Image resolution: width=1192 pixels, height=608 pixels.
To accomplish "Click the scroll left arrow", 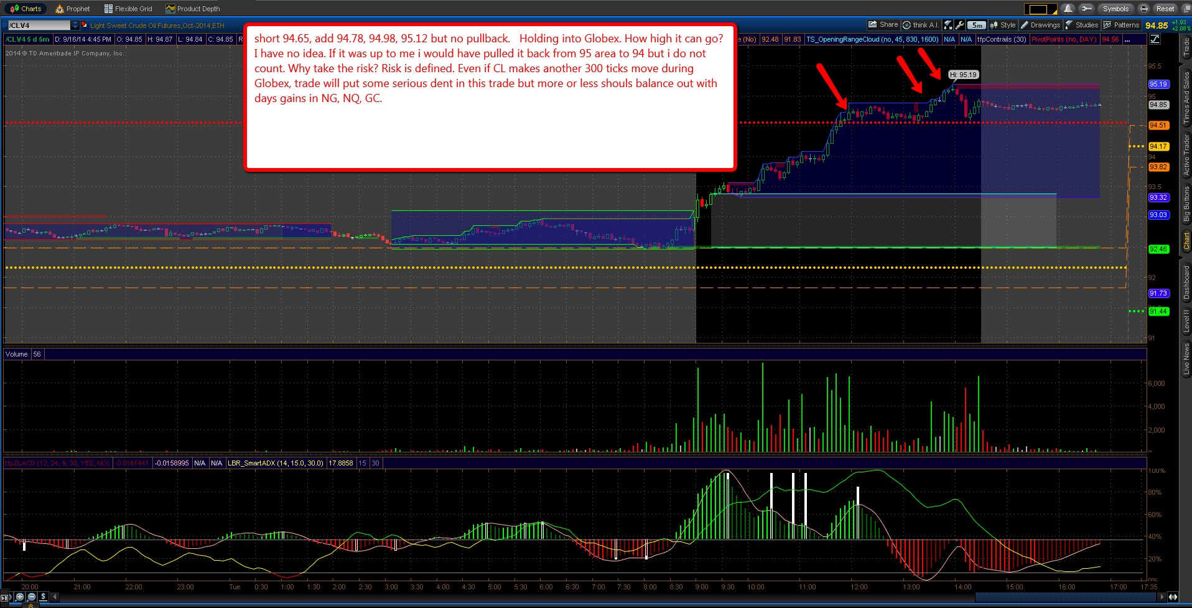I will coord(55,597).
